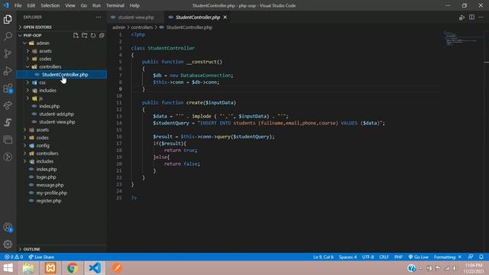Collapse the admin folder
This screenshot has height=275, width=489.
[x=43, y=43]
